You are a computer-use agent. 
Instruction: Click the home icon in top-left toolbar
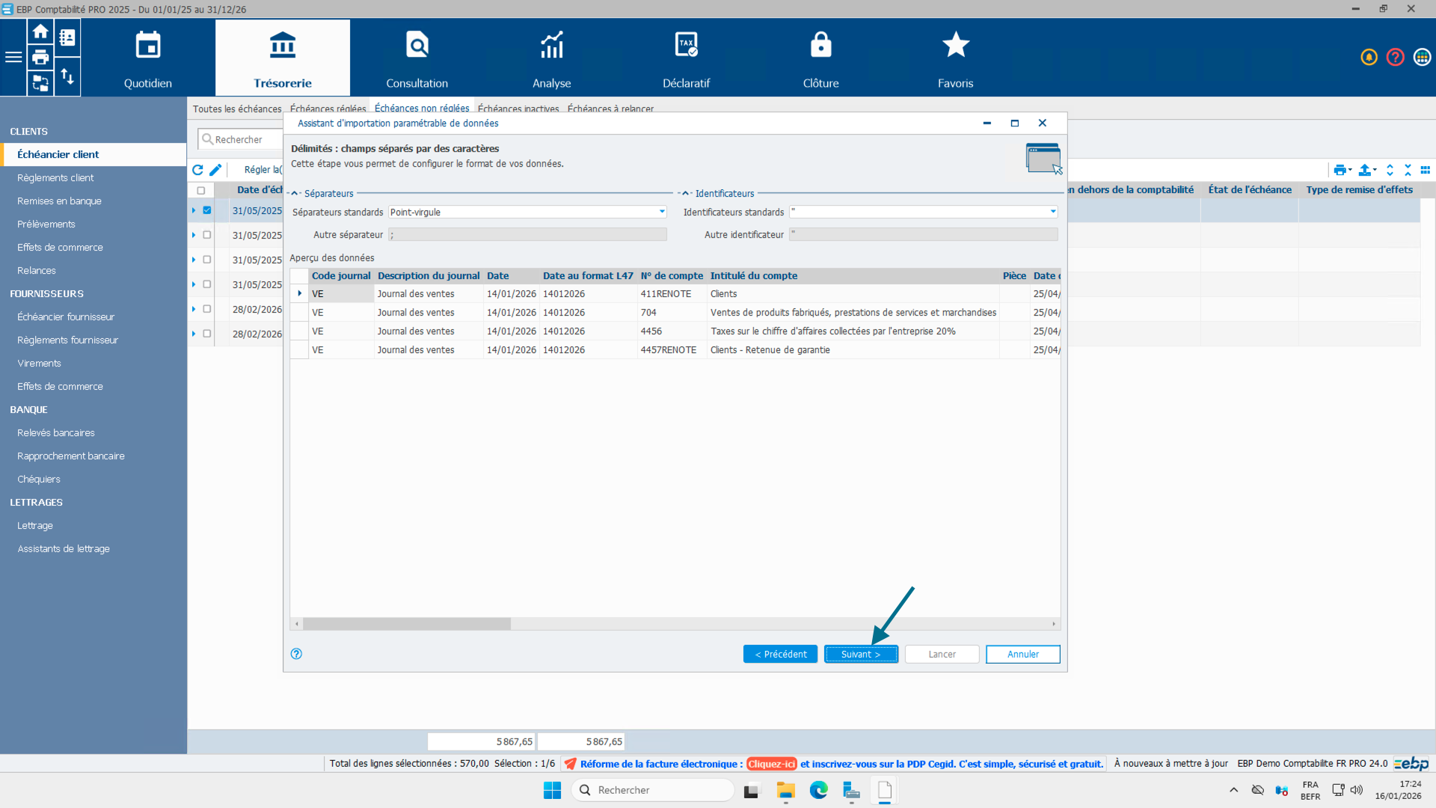coord(40,32)
